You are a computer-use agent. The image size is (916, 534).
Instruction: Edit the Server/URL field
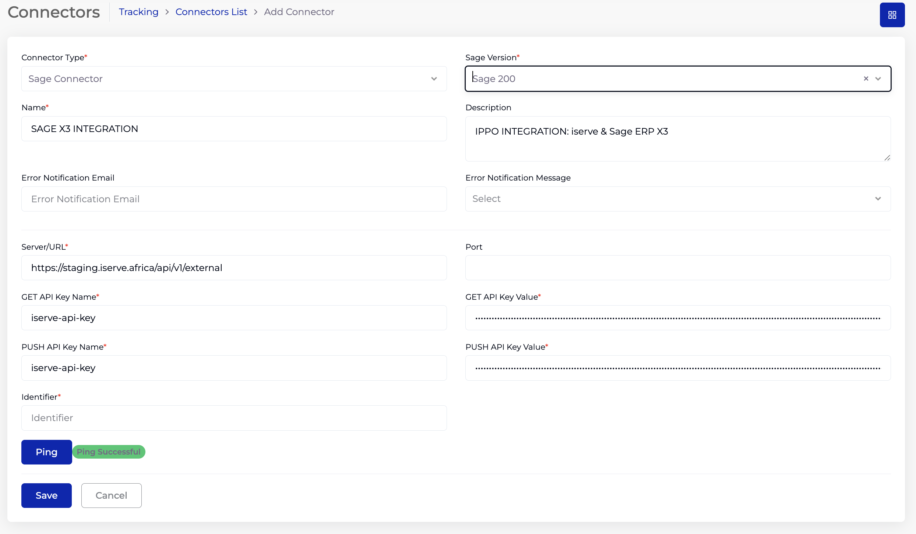click(x=234, y=268)
